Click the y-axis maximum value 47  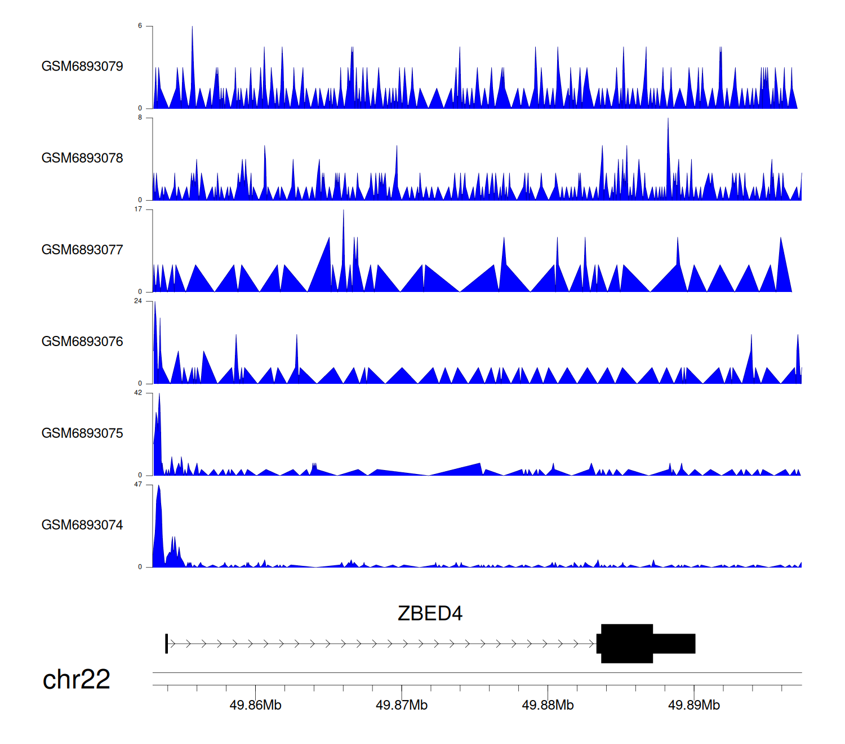(138, 485)
